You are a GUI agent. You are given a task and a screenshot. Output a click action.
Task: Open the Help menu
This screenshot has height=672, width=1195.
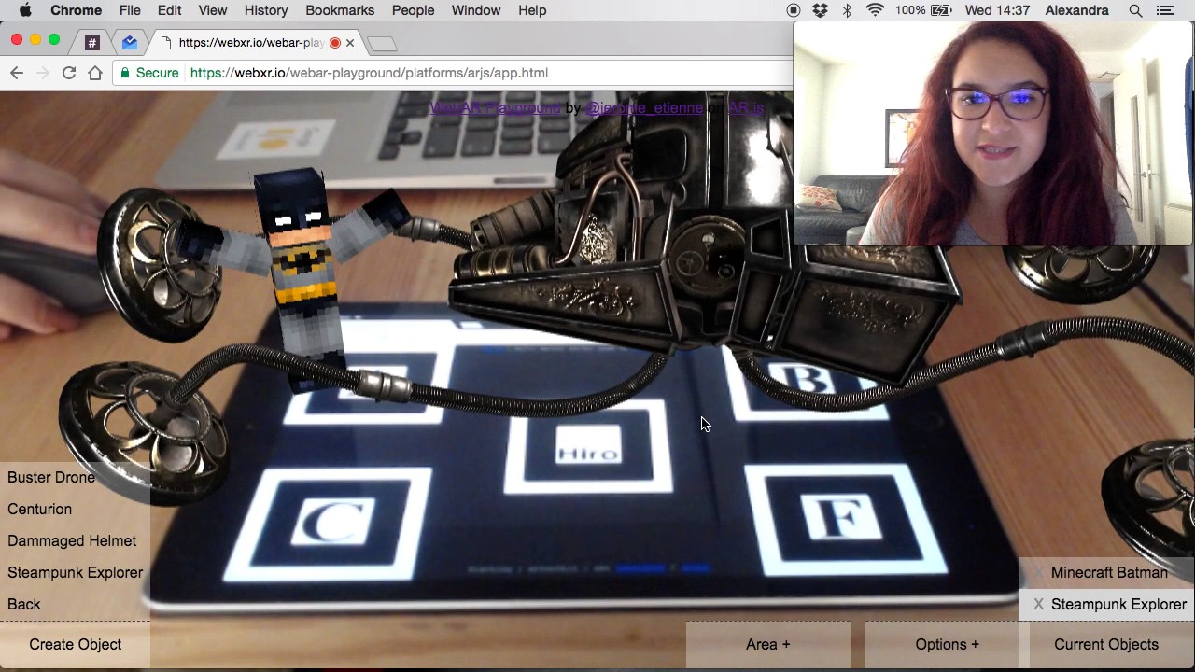pos(532,10)
